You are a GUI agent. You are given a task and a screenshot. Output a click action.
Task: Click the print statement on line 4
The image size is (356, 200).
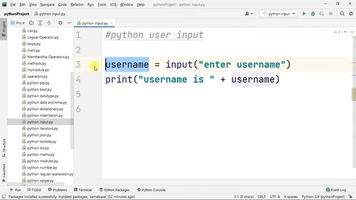[x=192, y=79]
